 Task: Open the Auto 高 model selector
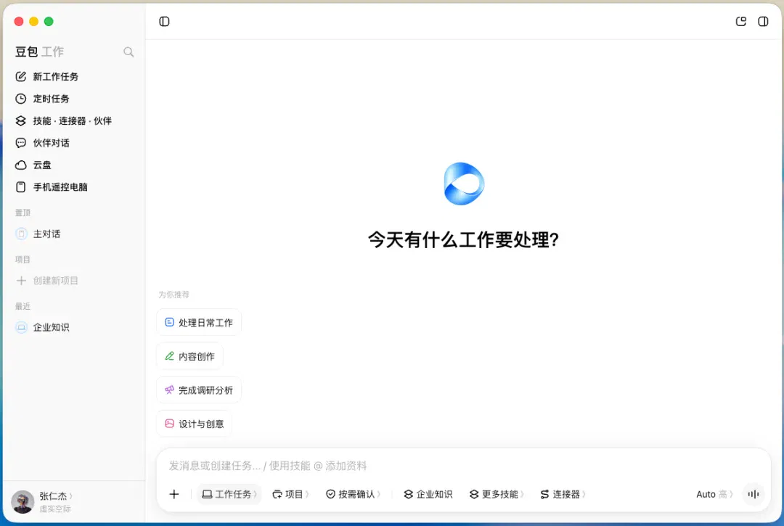pyautogui.click(x=714, y=494)
